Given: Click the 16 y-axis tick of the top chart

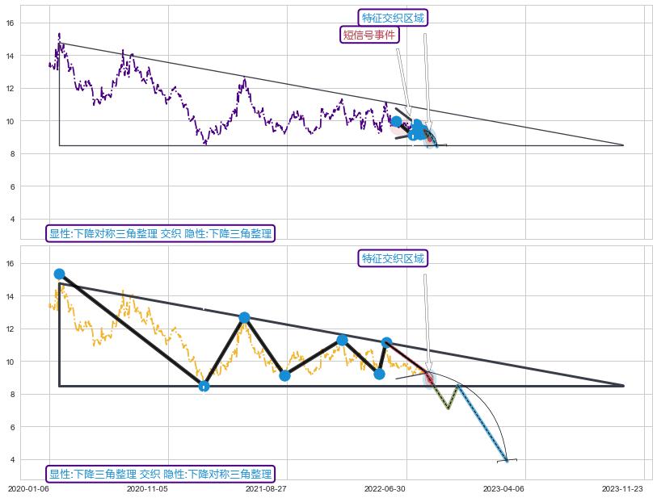Looking at the screenshot, I should click(x=32, y=23).
